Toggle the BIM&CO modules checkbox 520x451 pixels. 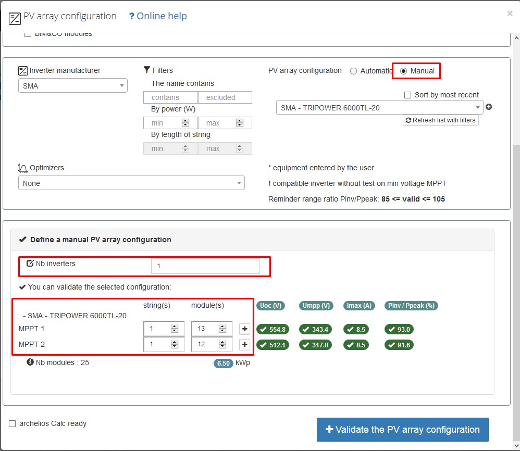[28, 34]
